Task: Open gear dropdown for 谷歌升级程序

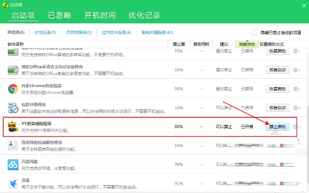Action: click(297, 108)
